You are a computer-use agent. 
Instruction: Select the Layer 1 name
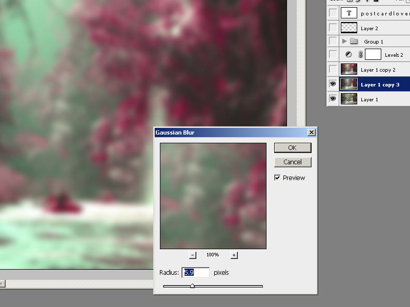(369, 99)
